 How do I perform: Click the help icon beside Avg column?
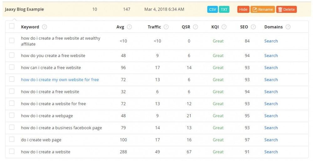(x=129, y=27)
